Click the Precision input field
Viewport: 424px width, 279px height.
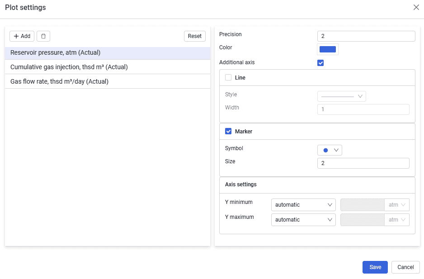pyautogui.click(x=366, y=36)
